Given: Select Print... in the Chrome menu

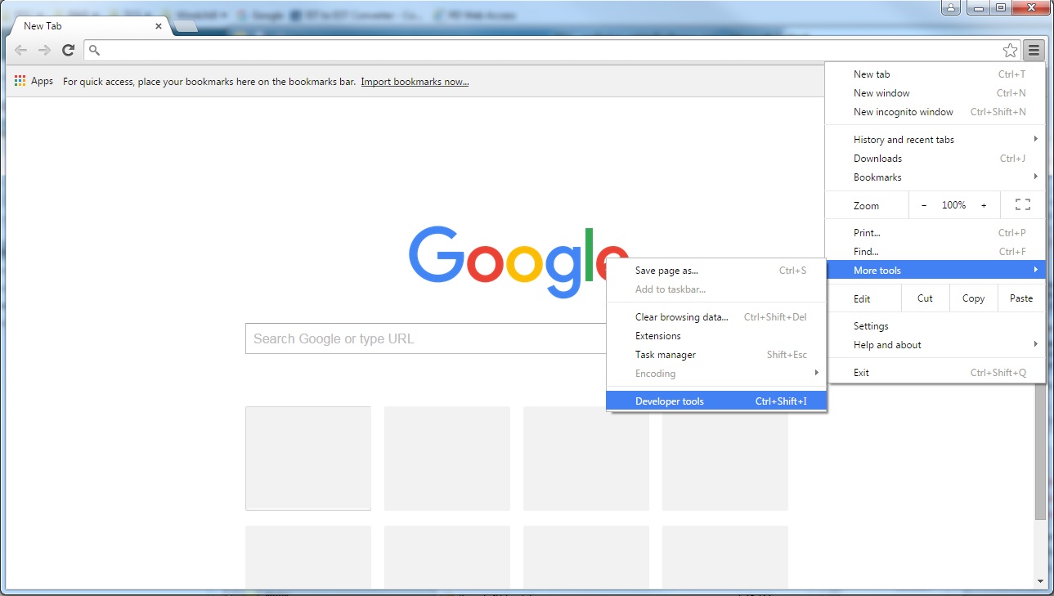Looking at the screenshot, I should pyautogui.click(x=935, y=233).
